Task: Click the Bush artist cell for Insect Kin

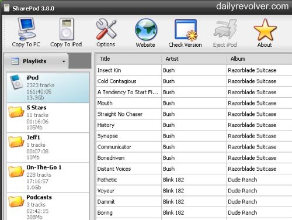Action: click(194, 70)
